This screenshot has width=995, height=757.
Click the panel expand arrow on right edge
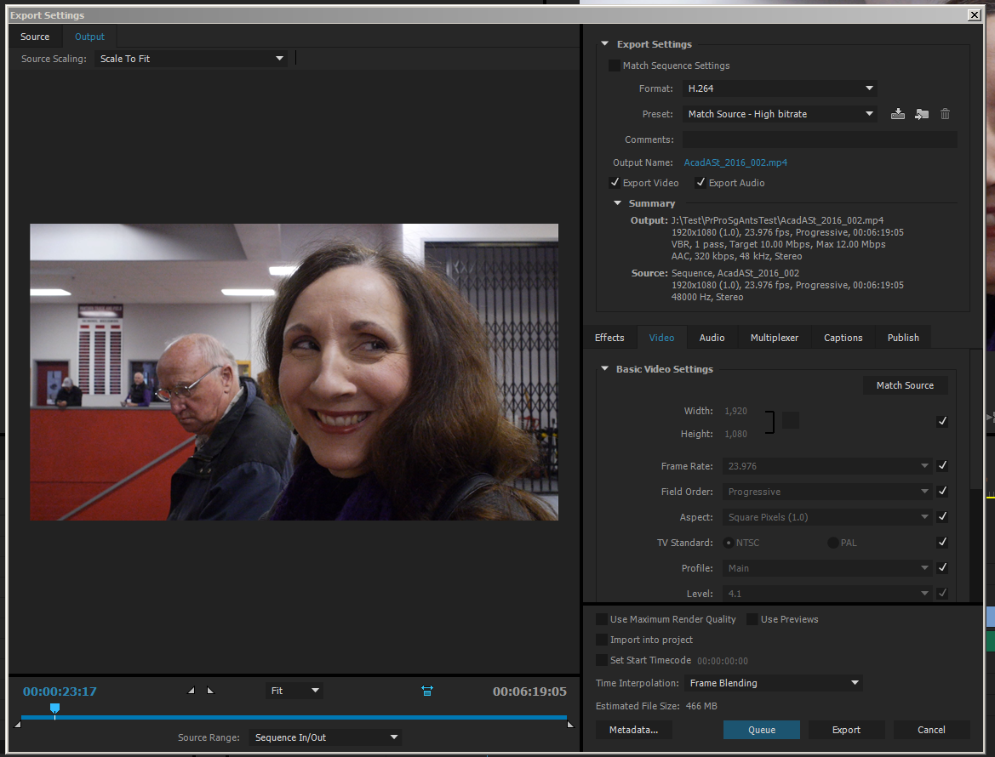[x=989, y=417]
